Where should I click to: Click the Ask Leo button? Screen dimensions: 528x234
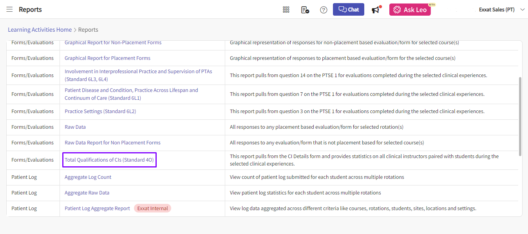410,9
